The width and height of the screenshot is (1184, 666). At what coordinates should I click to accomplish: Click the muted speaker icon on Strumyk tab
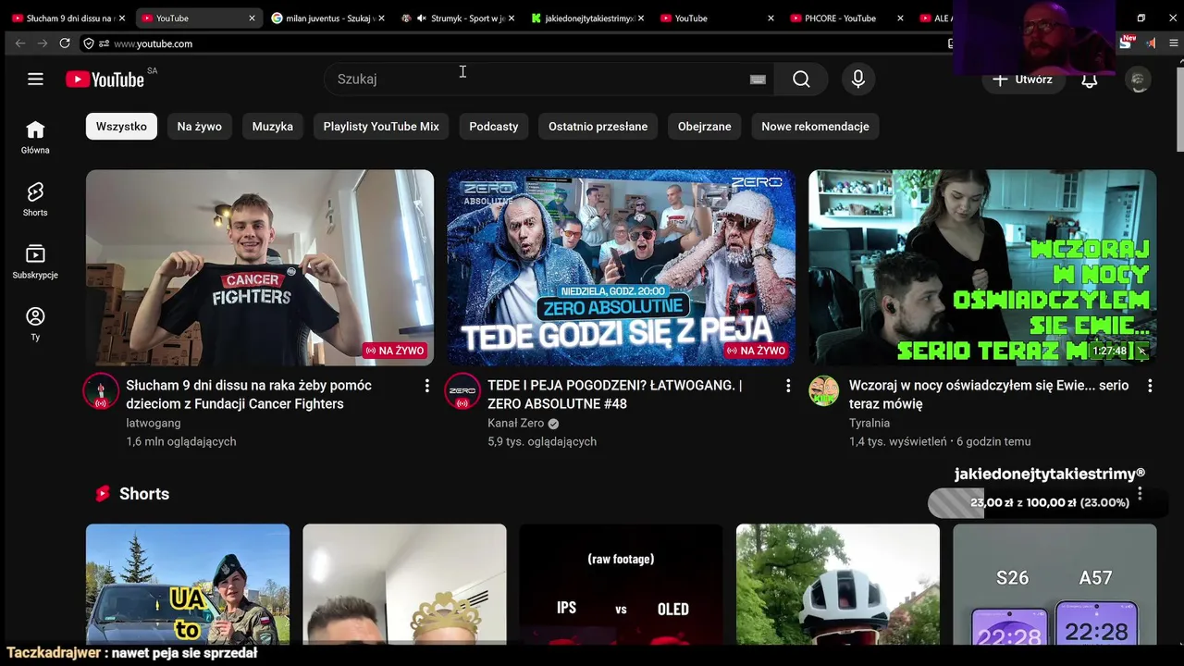422,18
